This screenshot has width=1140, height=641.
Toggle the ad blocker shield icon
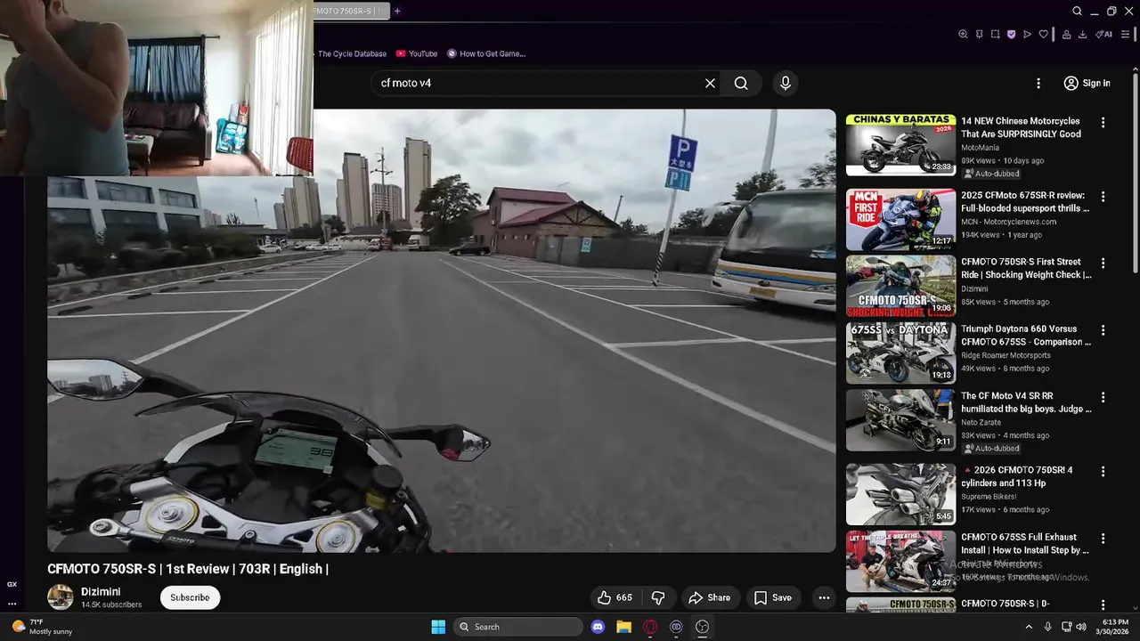coord(1011,34)
